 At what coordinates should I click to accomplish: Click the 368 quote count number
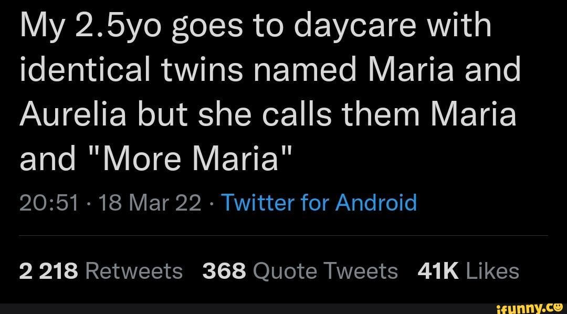[224, 271]
